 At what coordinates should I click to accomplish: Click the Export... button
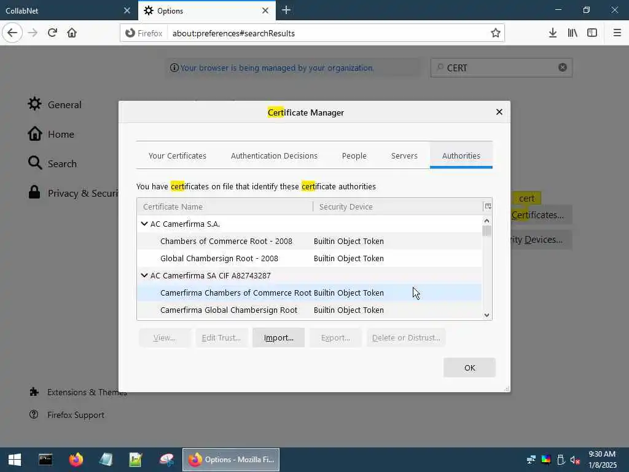click(335, 337)
